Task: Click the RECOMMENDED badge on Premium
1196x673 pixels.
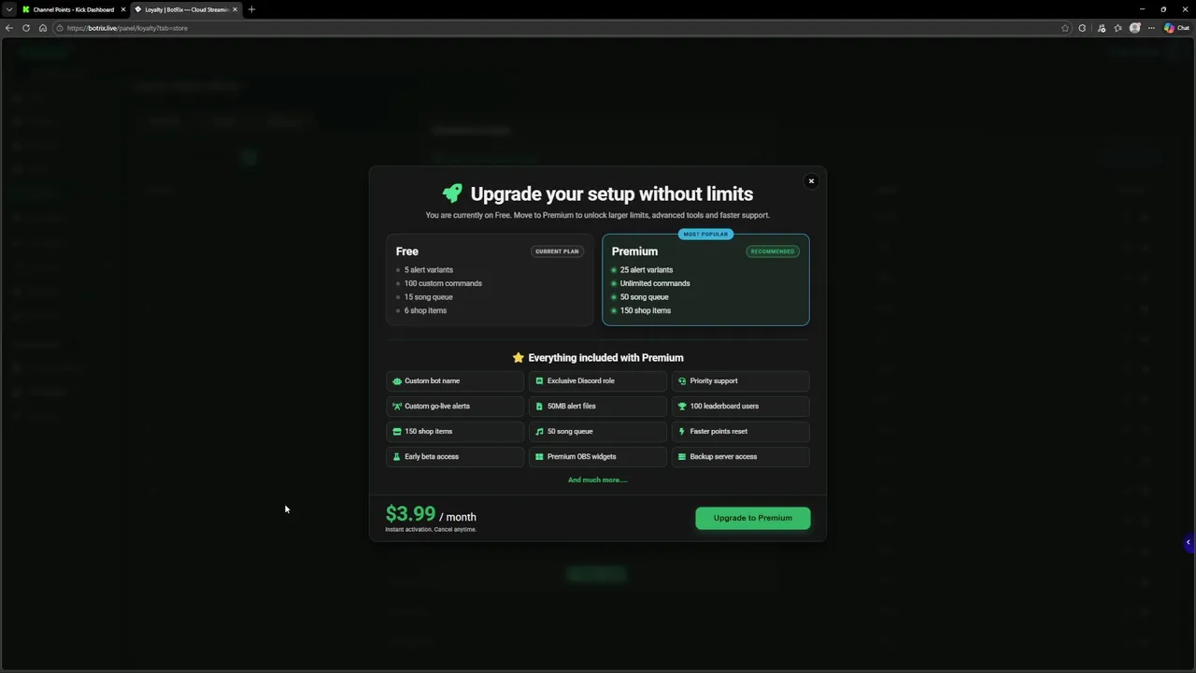Action: point(773,251)
